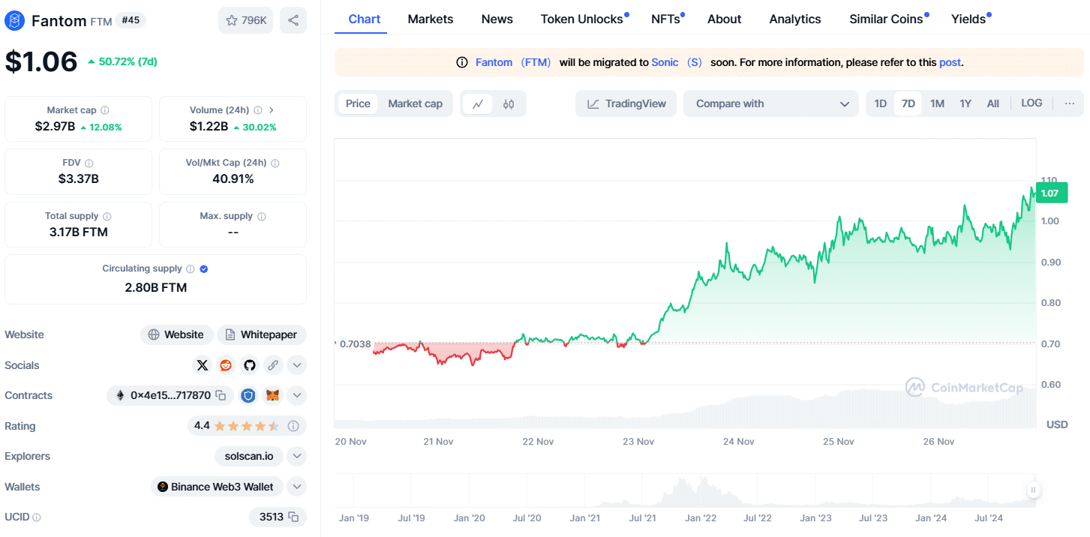Click the chain link icon in Socials
The width and height of the screenshot is (1090, 537).
coord(273,365)
